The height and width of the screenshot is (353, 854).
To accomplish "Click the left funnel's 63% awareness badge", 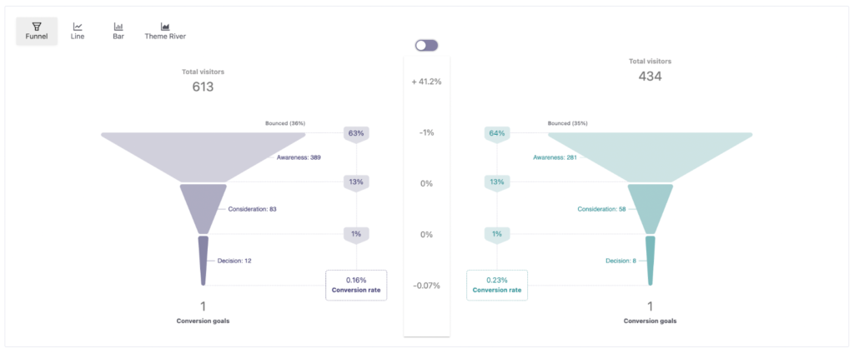I will tap(356, 133).
